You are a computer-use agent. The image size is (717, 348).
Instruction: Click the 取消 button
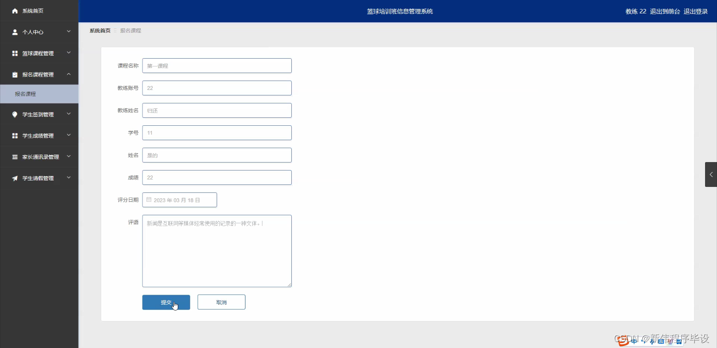222,302
